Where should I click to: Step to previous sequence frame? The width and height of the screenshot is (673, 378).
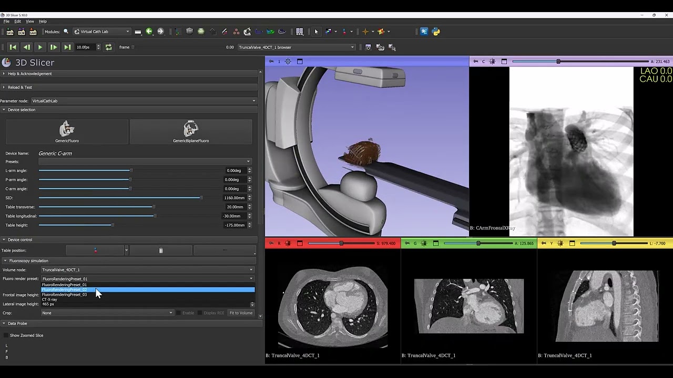[x=26, y=47]
